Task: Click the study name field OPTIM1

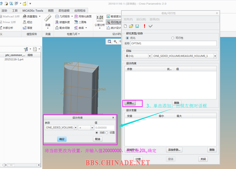Action: 174,43
